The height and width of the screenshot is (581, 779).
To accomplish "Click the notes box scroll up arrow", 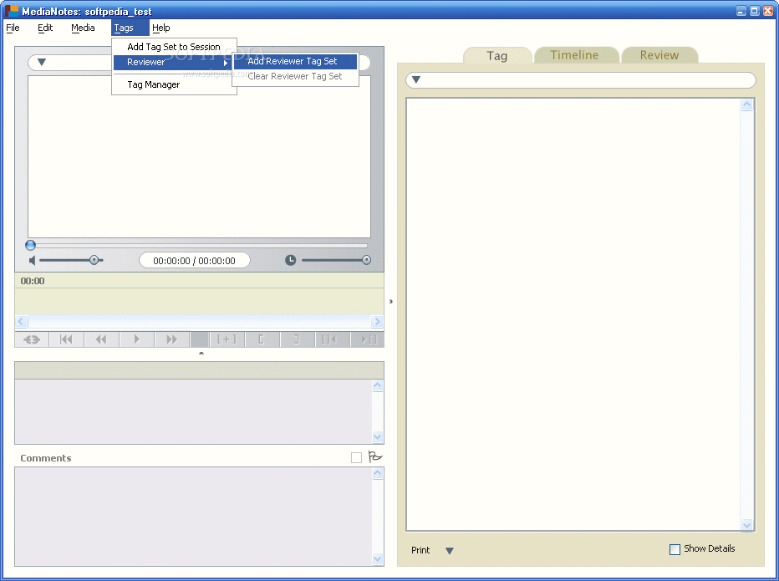I will pyautogui.click(x=378, y=385).
